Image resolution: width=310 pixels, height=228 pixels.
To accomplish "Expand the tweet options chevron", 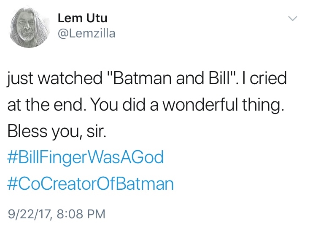I will pos(292,19).
